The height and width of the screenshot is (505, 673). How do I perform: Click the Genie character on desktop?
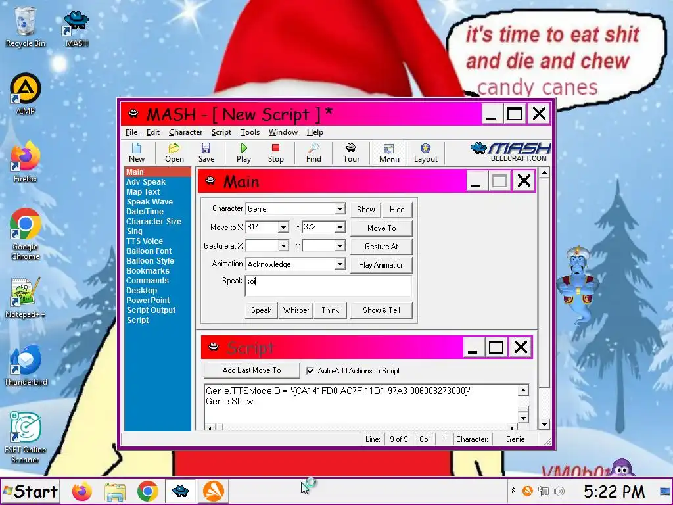point(578,285)
